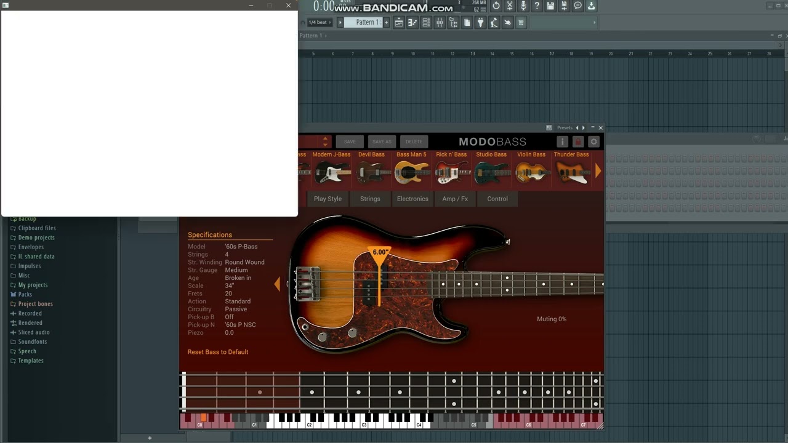
Task: Switch to the Electronics tab
Action: coord(412,199)
